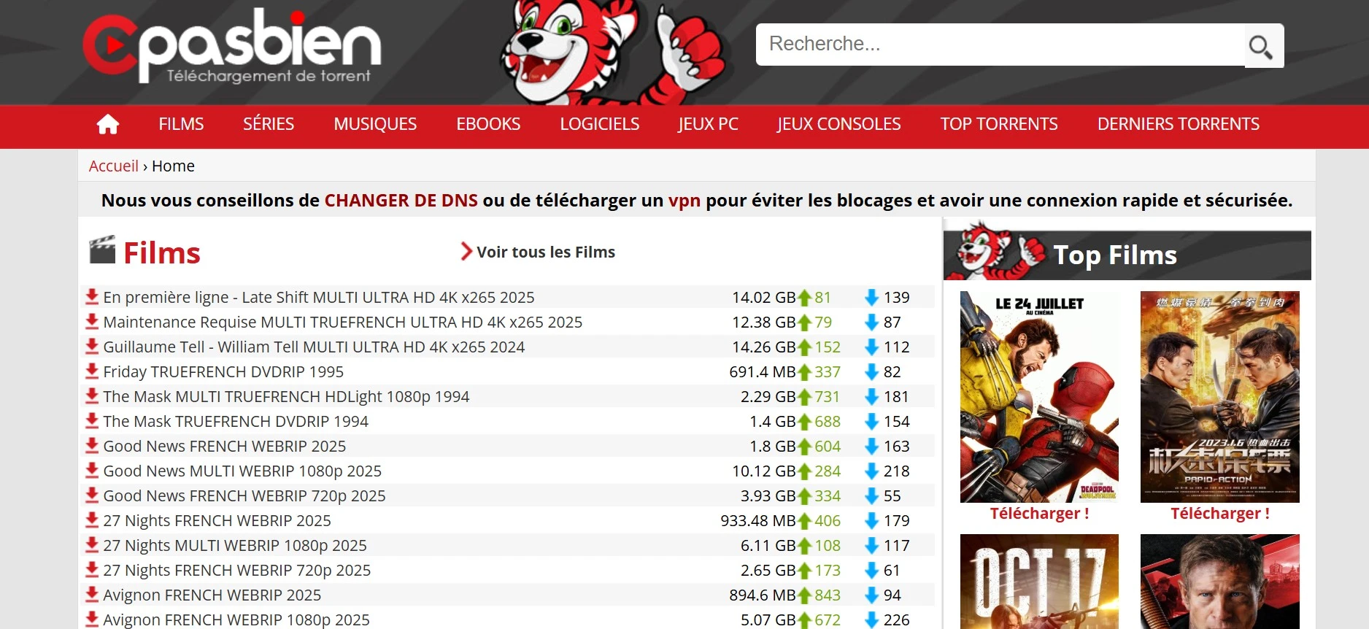The height and width of the screenshot is (629, 1369).
Task: Click the Deadpool and Wolverine poster thumbnail
Action: [x=1039, y=397]
